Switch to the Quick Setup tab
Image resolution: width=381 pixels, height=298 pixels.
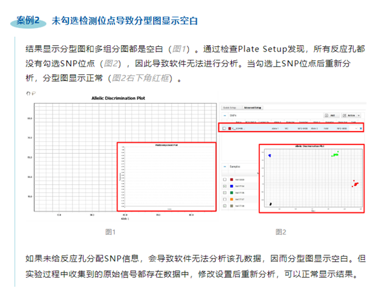coord(229,108)
